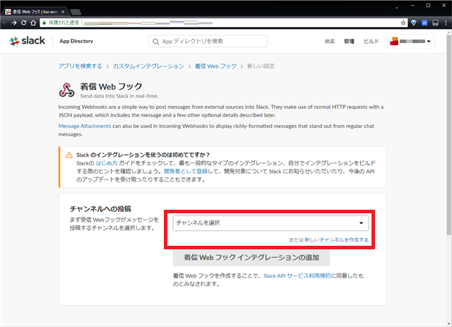Open the 検索 nav item
Image resolution: width=452 pixels, height=327 pixels.
click(330, 42)
